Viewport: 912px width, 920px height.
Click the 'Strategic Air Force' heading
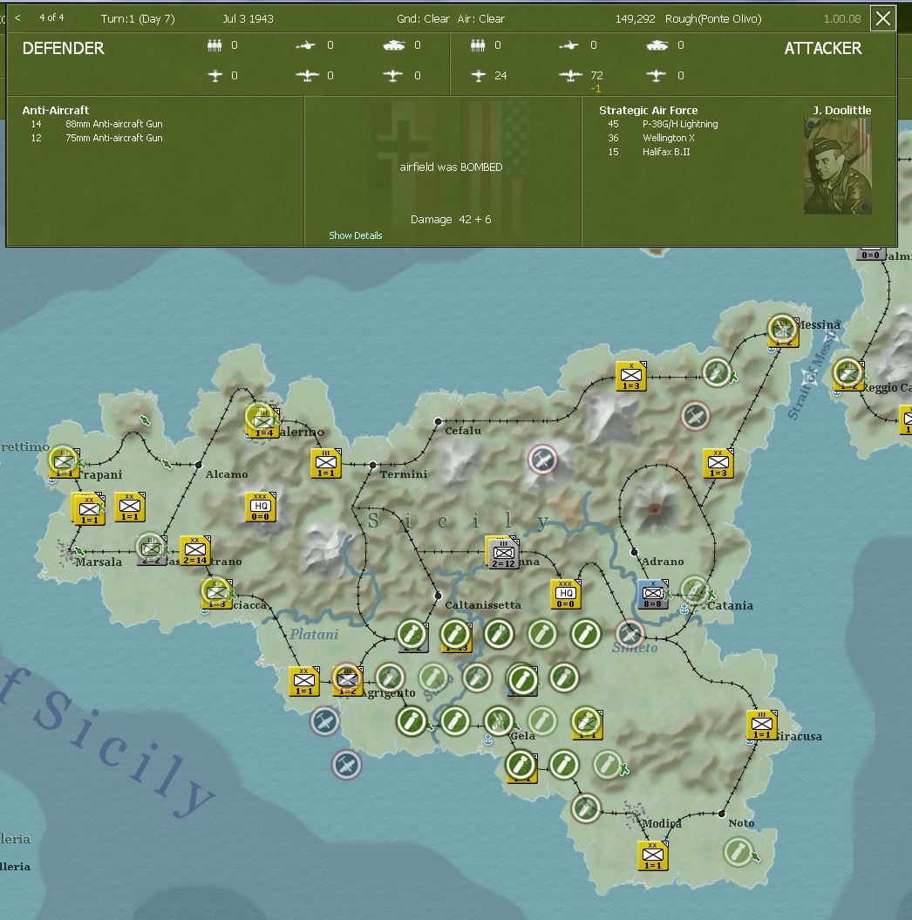pos(648,110)
